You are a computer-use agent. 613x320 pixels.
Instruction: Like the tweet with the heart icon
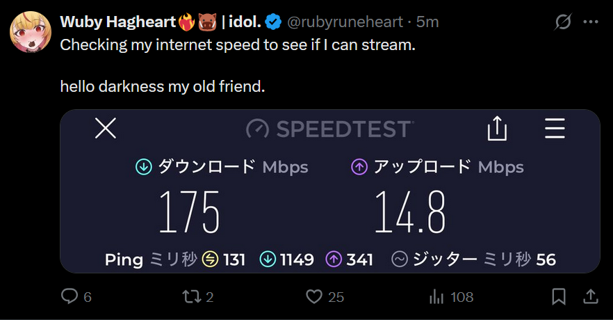[315, 297]
